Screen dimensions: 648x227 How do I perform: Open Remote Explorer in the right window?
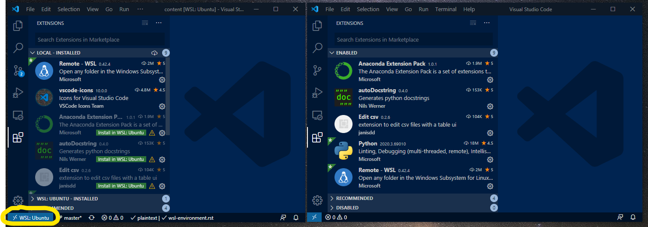click(x=317, y=115)
